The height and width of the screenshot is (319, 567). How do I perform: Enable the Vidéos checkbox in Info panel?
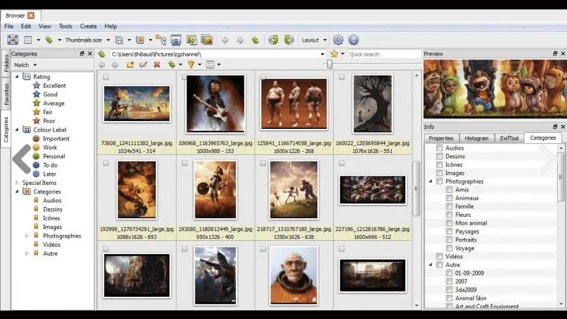click(439, 257)
